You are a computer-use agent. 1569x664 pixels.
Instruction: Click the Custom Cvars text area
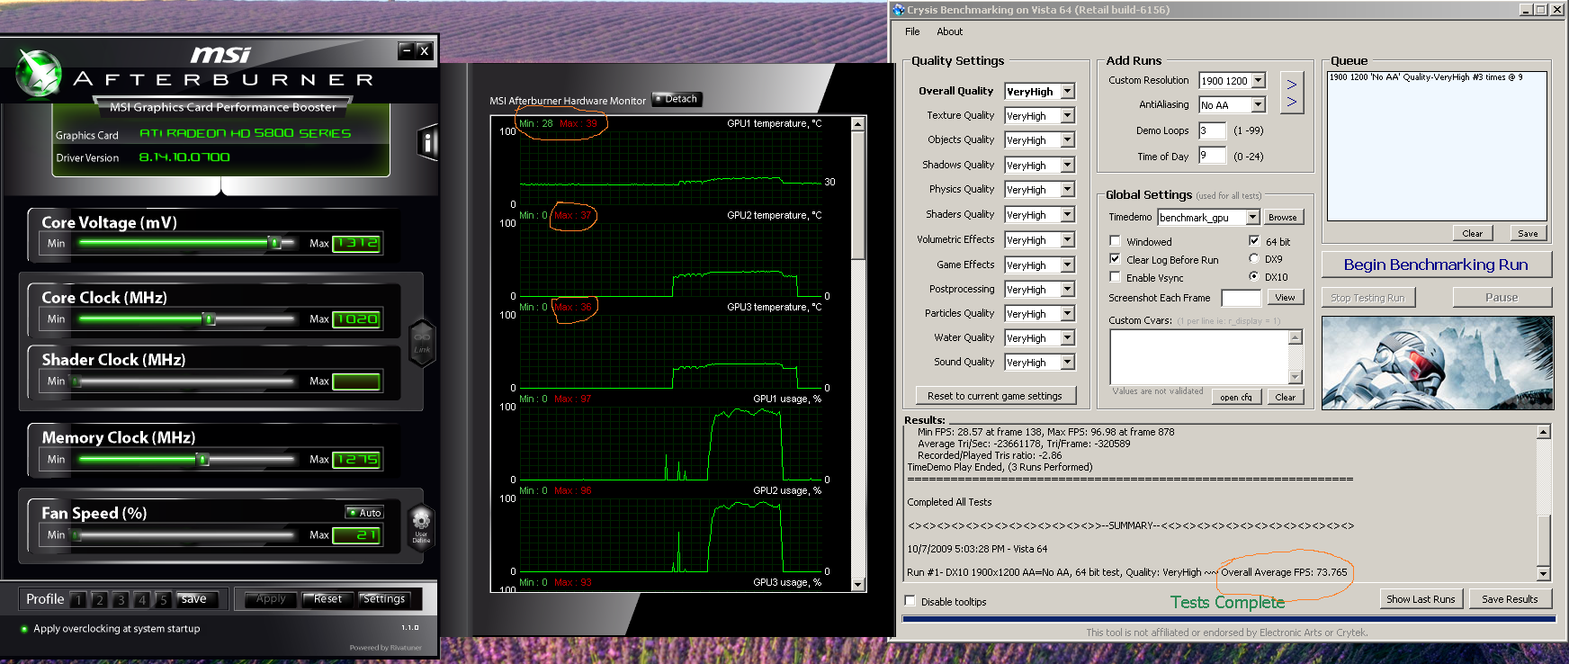point(1199,357)
